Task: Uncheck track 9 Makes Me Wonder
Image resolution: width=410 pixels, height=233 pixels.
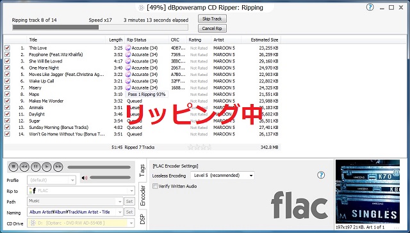Action: point(7,101)
